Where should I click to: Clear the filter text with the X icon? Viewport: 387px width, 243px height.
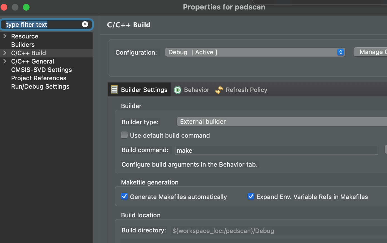(x=85, y=24)
